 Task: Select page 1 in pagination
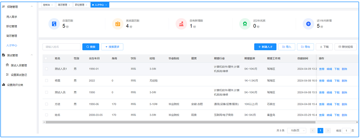[x=320, y=131]
